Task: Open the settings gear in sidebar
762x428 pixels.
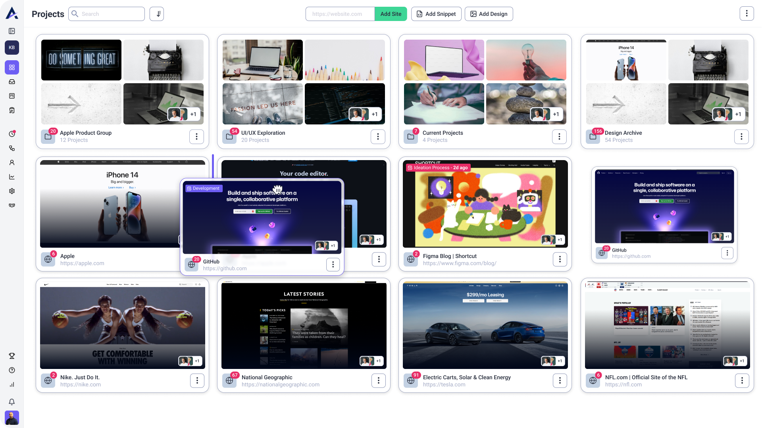Action: [12, 191]
